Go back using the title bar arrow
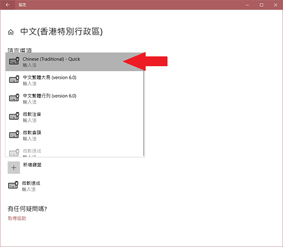283x247 pixels. 8,5
